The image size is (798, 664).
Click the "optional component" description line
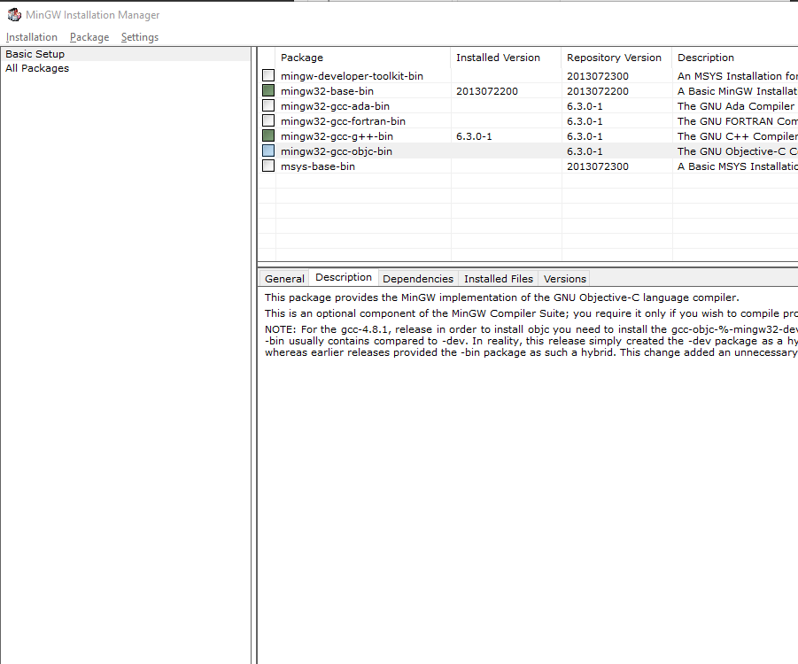click(x=531, y=313)
